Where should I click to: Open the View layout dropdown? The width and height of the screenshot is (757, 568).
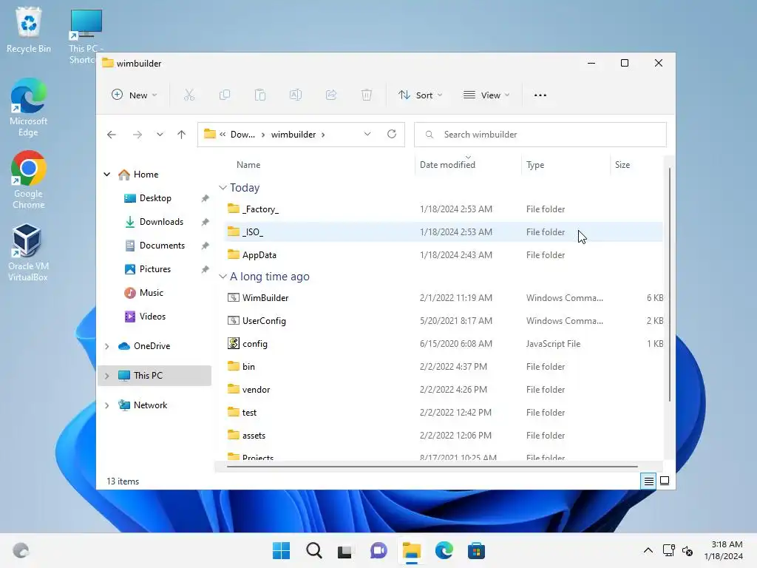tap(486, 95)
